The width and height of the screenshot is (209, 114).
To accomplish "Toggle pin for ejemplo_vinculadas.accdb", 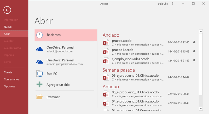I will pyautogui.click(x=194, y=61).
